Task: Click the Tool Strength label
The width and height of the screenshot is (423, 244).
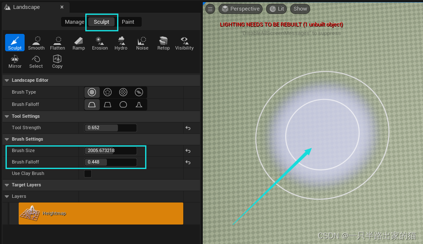Action: coord(26,128)
